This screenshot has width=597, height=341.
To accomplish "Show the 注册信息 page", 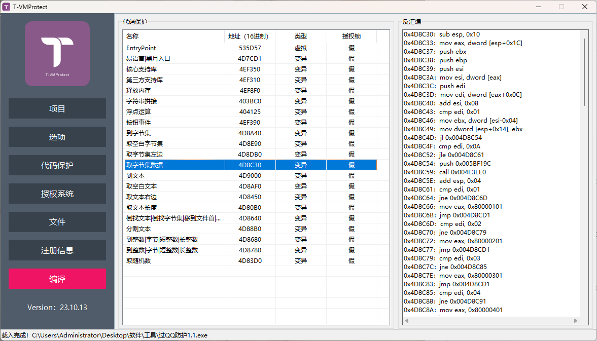I will (x=57, y=251).
